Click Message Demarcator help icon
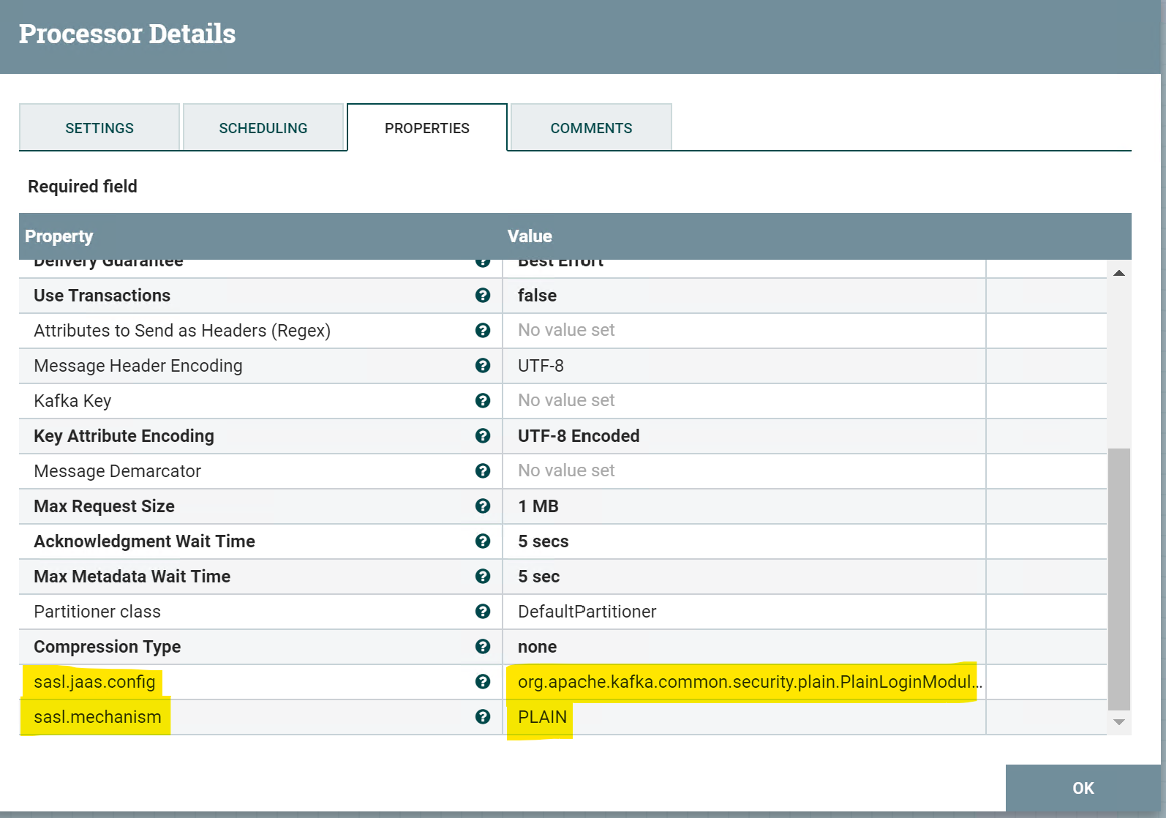Screen dimensions: 1166x818 (x=483, y=470)
